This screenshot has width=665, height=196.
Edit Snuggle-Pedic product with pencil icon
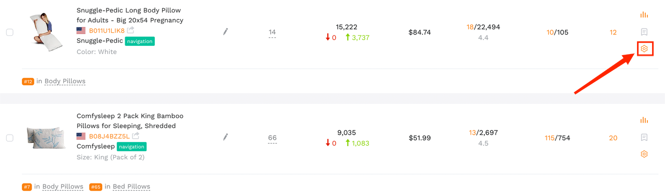225,32
